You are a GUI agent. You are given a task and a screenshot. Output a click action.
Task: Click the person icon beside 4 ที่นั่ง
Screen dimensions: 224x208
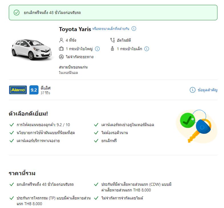(61, 40)
